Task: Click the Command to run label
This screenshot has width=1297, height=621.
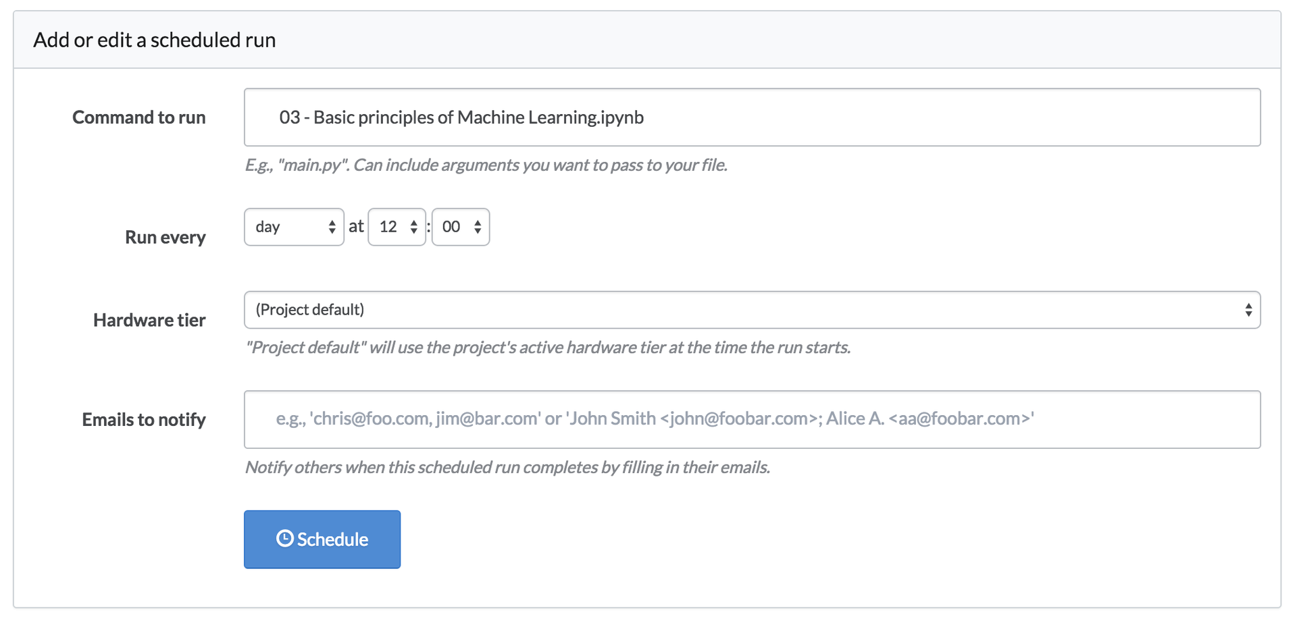Action: (139, 117)
